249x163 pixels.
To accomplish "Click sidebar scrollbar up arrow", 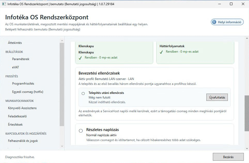I will 62,41.
